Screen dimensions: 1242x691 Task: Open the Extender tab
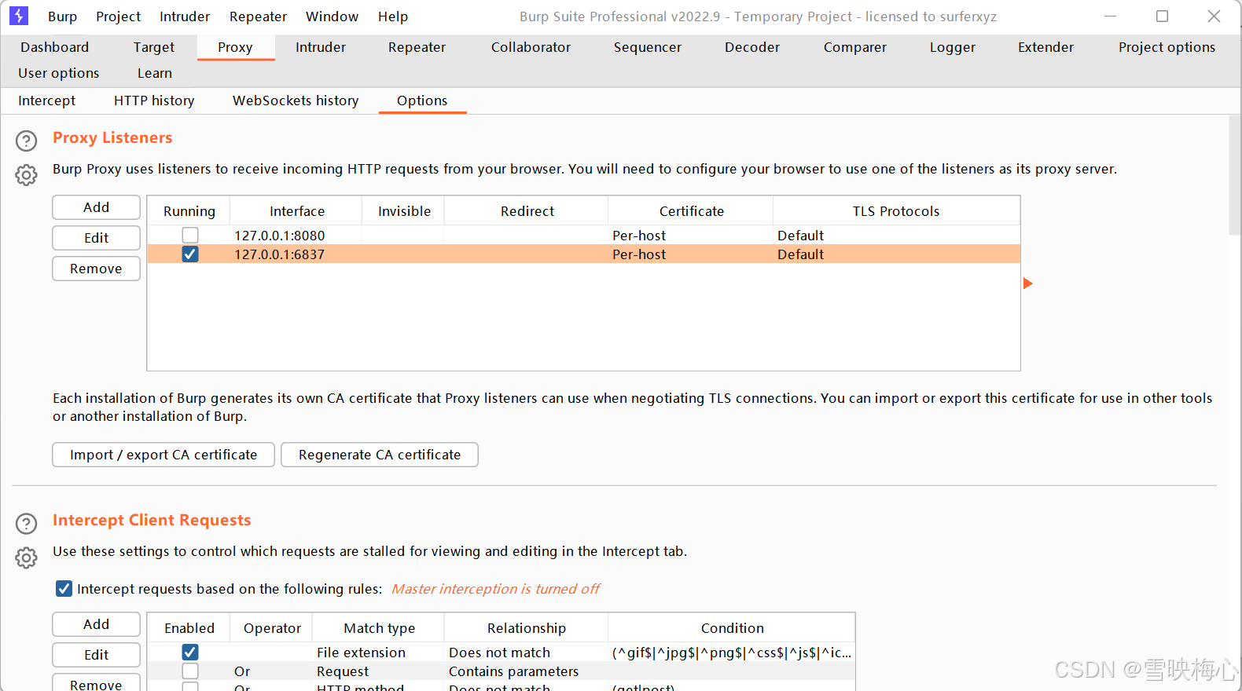pos(1045,47)
